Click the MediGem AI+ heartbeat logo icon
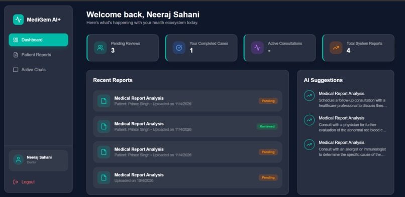Screen dimensions: 405x197 (18, 20)
